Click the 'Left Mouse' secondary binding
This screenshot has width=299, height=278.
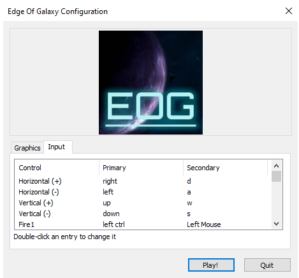[x=204, y=224]
